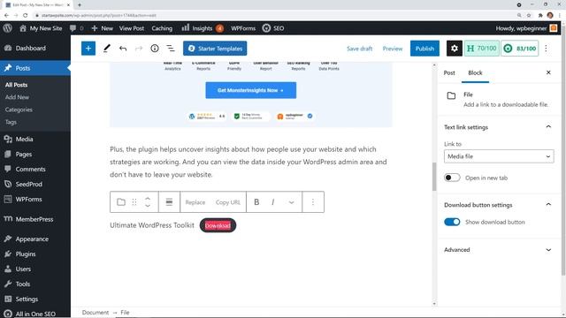Open the Details info icon
Viewport: 566px width, 318px height.
[155, 49]
